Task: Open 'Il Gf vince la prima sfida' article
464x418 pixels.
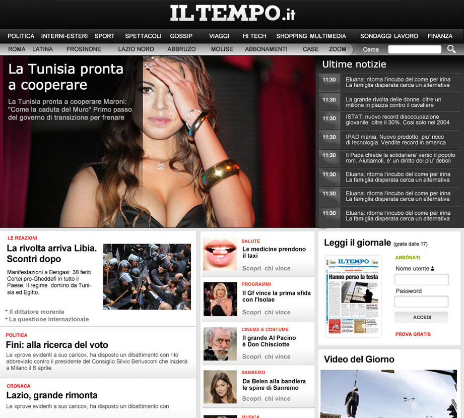Action: pos(277,296)
